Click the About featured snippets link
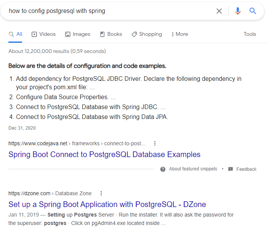Screen dimensions: 269x236 point(193,169)
